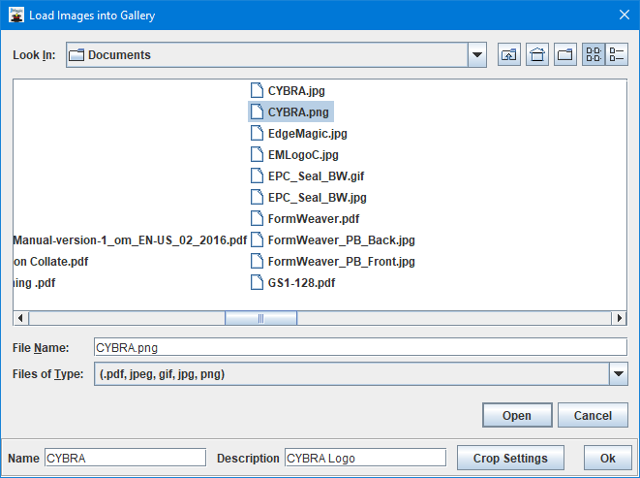The image size is (640, 478).
Task: Open the Files of Type dropdown
Action: pyautogui.click(x=619, y=373)
